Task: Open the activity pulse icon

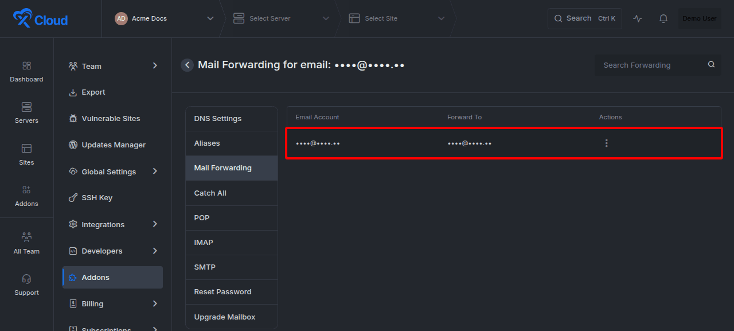Action: point(638,18)
